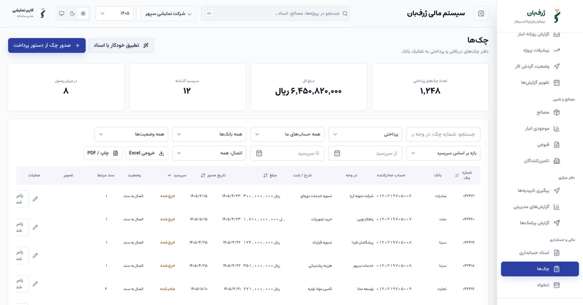The image size is (583, 305).
Task: Sort by مبلغ using its arrows icon
Action: pyautogui.click(x=266, y=175)
